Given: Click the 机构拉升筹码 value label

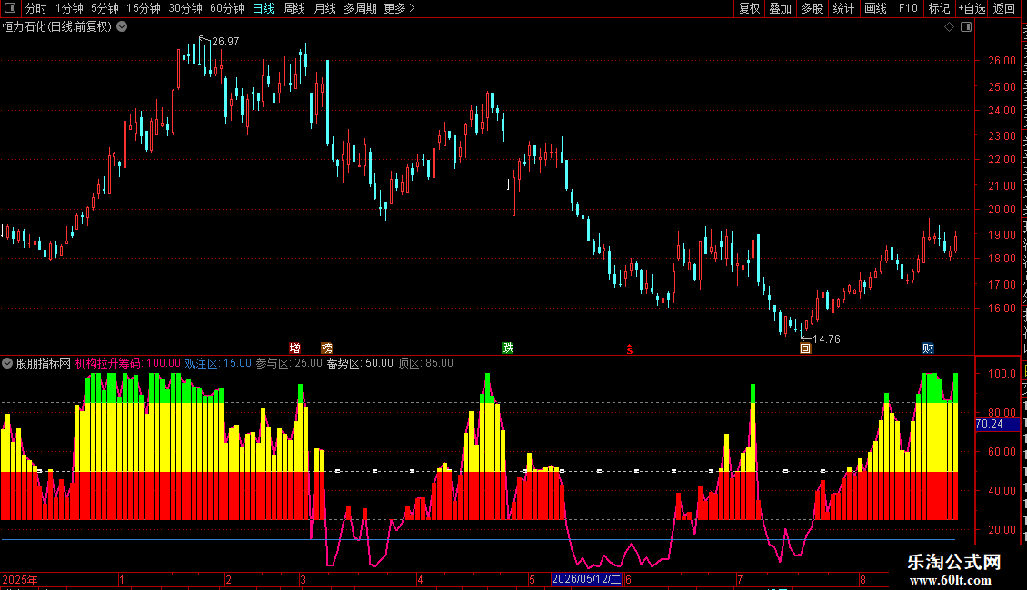Looking at the screenshot, I should (x=128, y=363).
